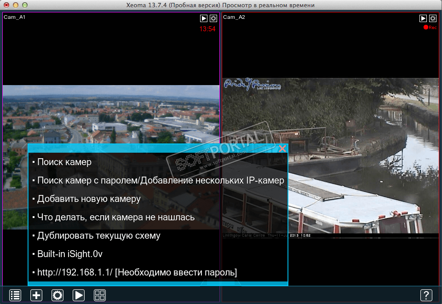Viewport: 442px width, 304px height.
Task: Close the add camera popup menu
Action: (282, 149)
